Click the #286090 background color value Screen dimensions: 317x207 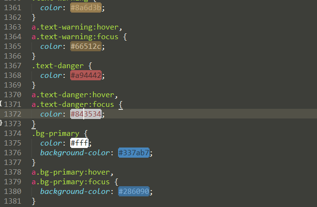pos(135,192)
